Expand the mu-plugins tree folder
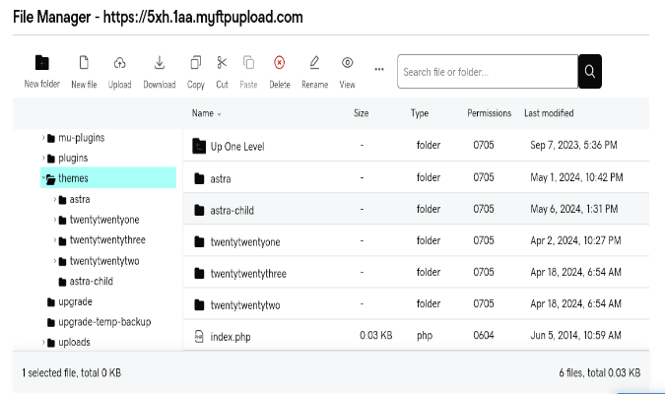The image size is (665, 394). point(43,138)
